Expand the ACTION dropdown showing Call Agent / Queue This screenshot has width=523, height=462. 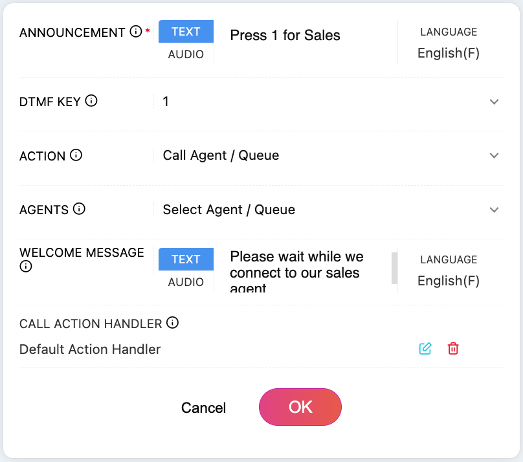[495, 155]
